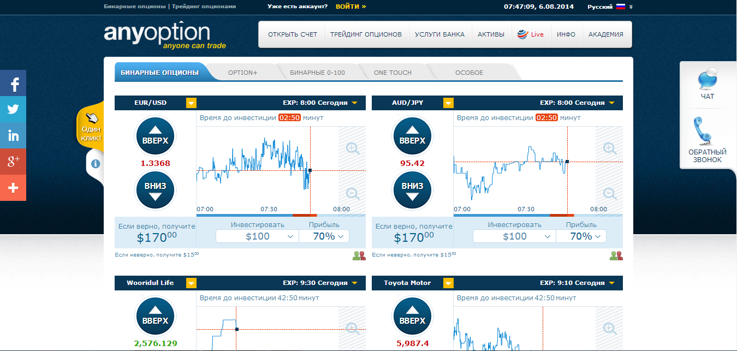This screenshot has height=351, width=737.
Task: Zoom out on the AUD/JPY chart
Action: (x=609, y=193)
